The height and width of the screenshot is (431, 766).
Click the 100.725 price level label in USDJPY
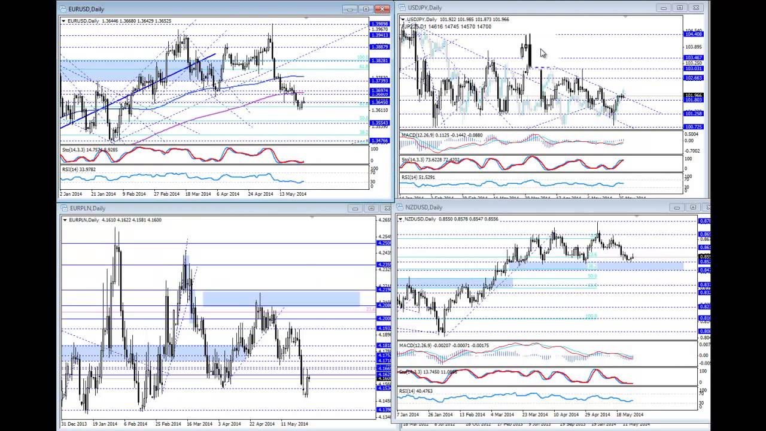click(x=694, y=127)
